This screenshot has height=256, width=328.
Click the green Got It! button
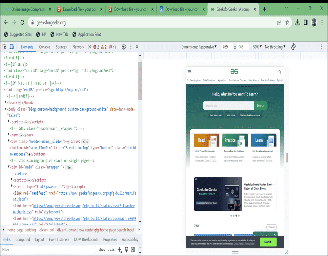click(x=268, y=242)
